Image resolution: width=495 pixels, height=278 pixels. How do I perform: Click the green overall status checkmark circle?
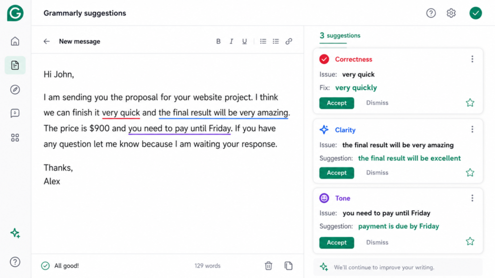pos(476,13)
